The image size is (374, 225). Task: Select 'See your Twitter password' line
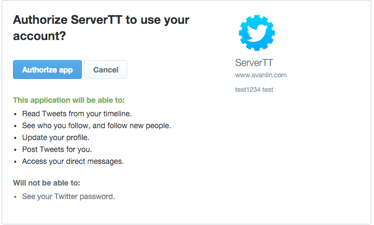[x=68, y=196]
